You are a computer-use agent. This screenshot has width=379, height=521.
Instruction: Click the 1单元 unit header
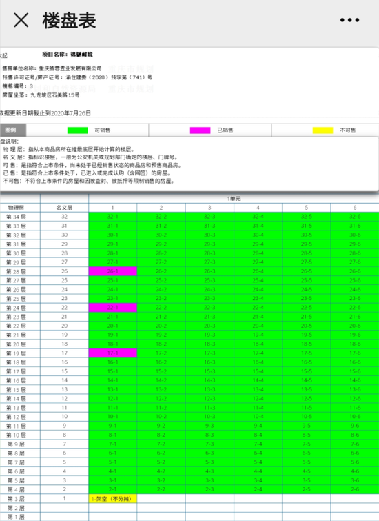click(234, 199)
